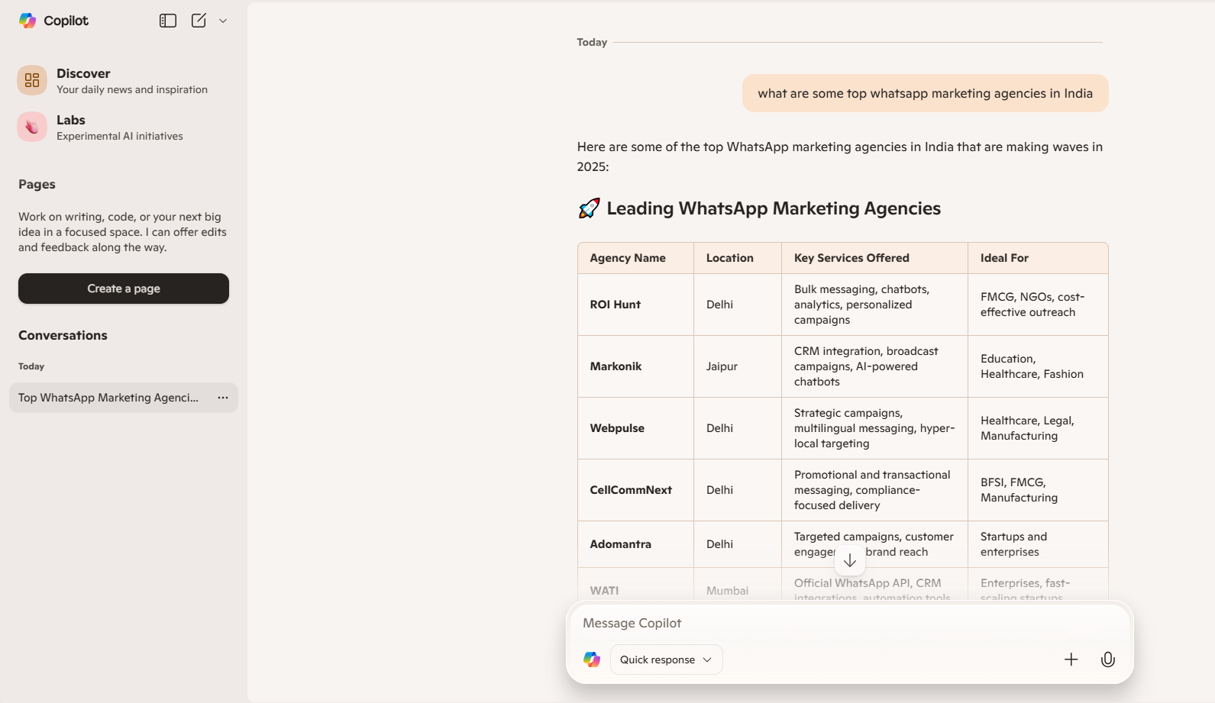Image resolution: width=1215 pixels, height=703 pixels.
Task: Select the Markonik table cell
Action: 635,366
